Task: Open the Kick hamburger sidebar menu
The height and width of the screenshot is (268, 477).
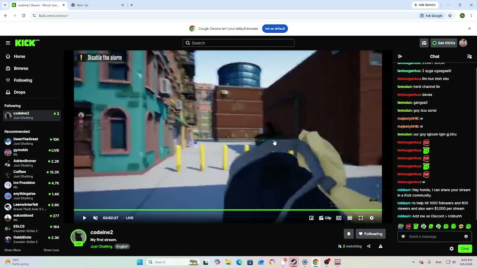Action: (8, 43)
